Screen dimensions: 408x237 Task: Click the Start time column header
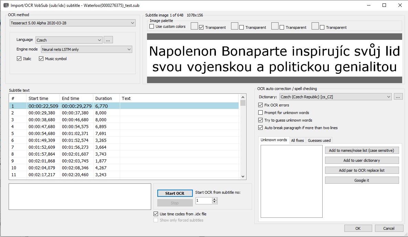(x=43, y=98)
